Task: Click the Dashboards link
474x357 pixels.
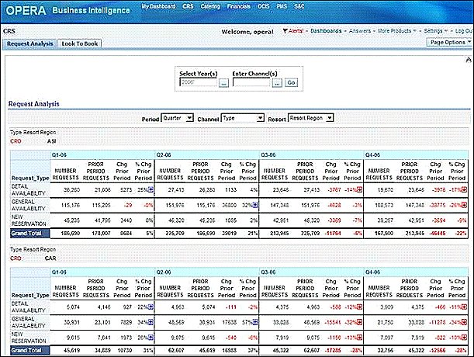Action: tap(326, 32)
